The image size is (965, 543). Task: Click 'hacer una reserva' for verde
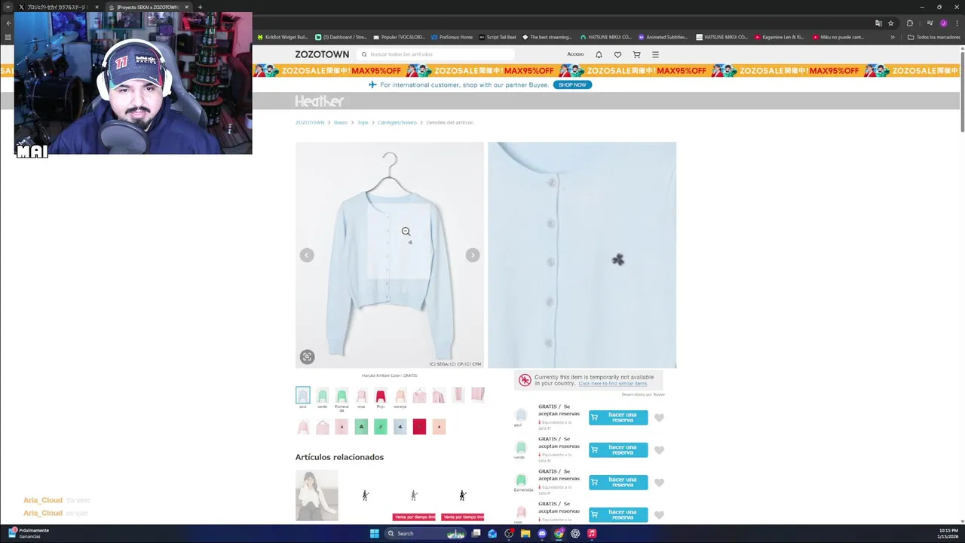pyautogui.click(x=618, y=449)
